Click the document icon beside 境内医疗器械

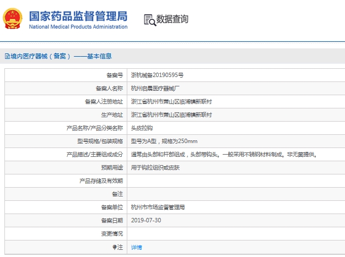[7, 57]
